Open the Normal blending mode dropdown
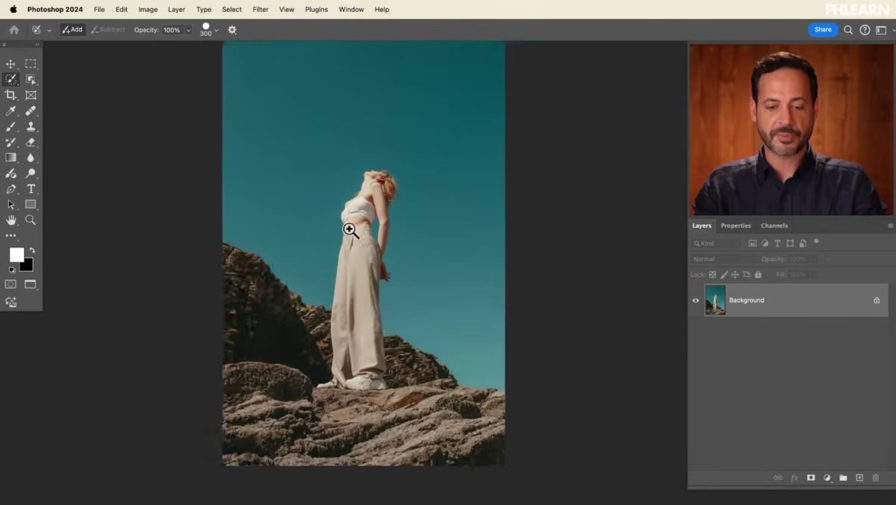This screenshot has width=896, height=505. click(x=723, y=259)
